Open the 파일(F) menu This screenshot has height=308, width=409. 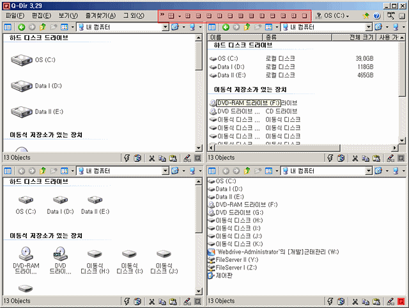15,15
